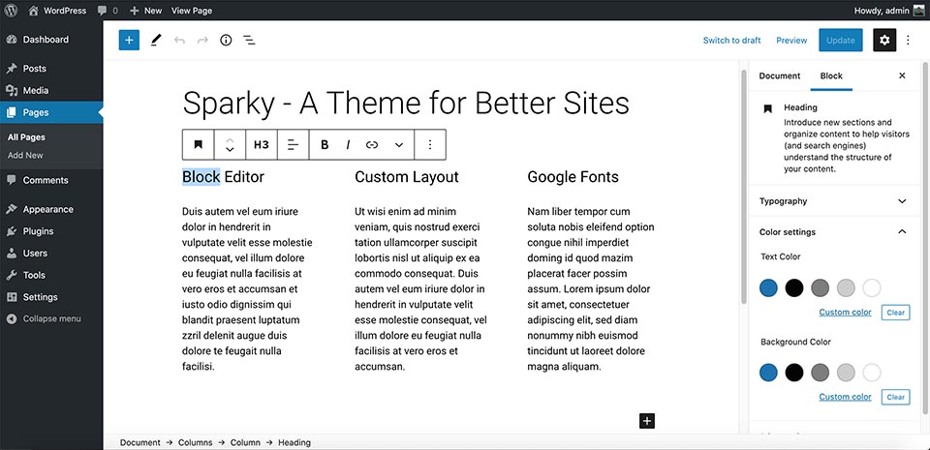Select blue Text Color swatch

point(768,288)
